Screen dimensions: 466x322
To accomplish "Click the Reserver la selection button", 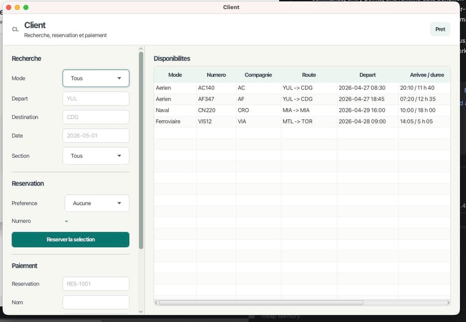I will tap(70, 239).
